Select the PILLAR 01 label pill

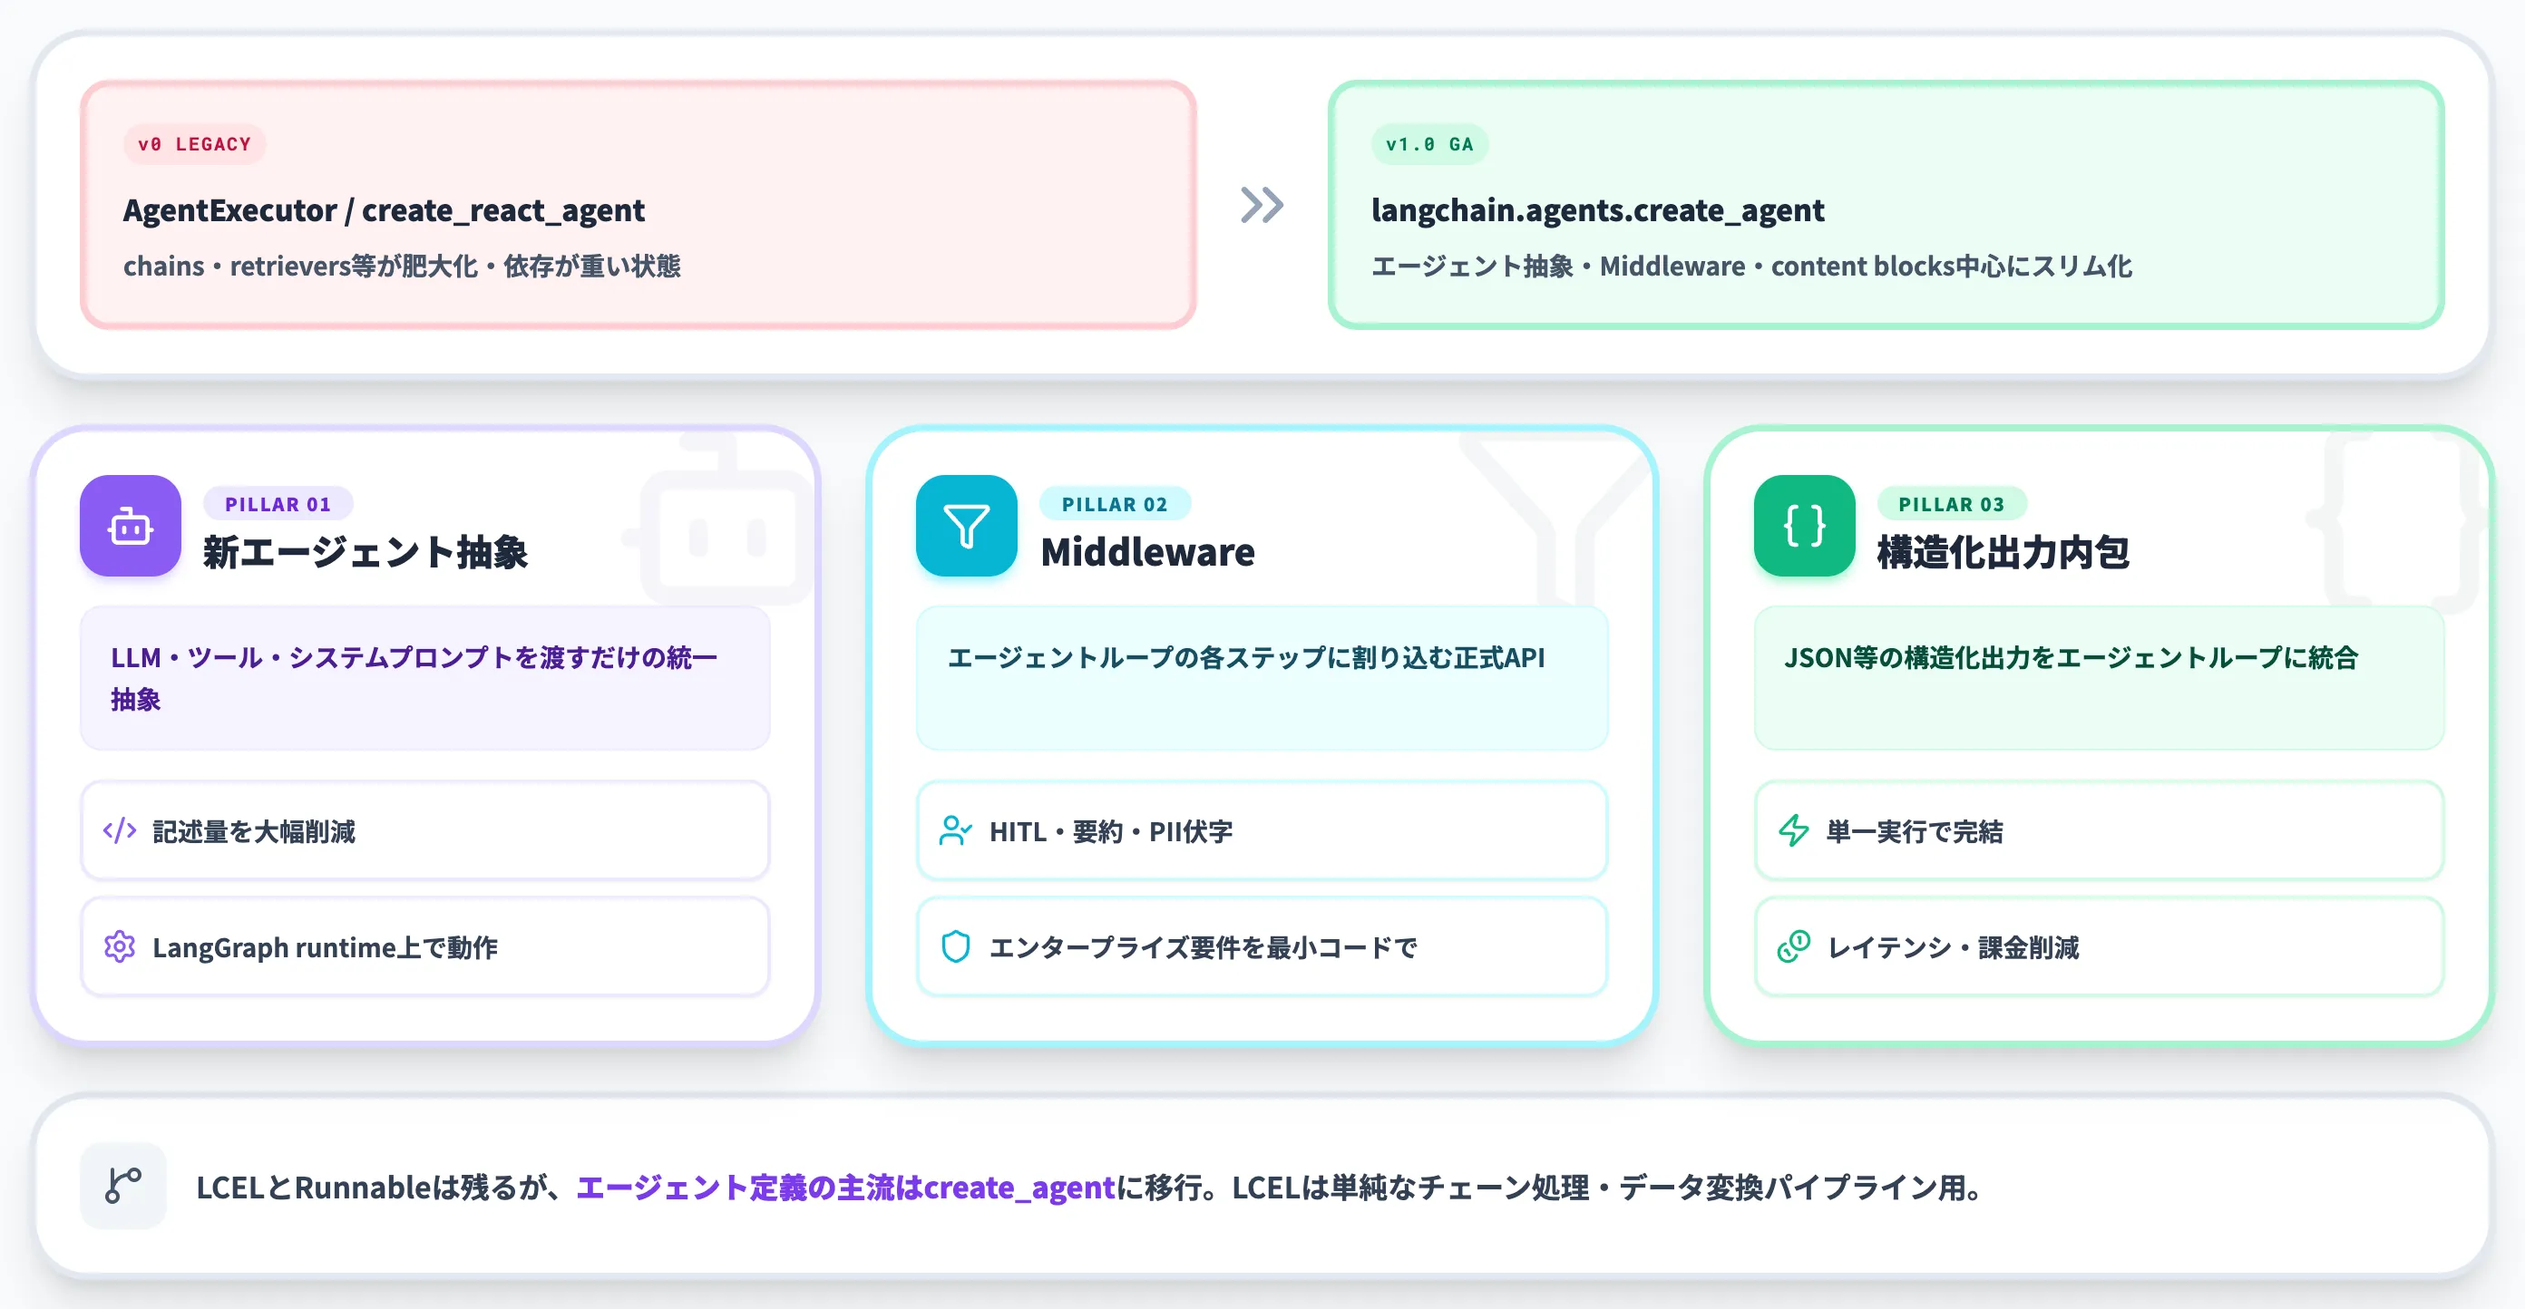278,504
